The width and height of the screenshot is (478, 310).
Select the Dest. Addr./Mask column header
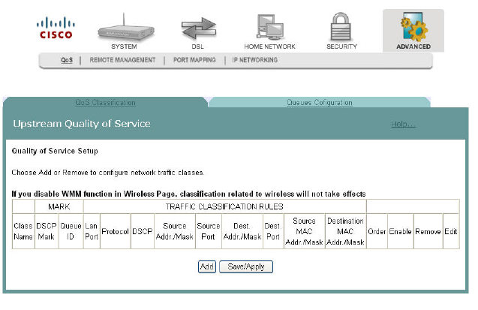coord(242,231)
